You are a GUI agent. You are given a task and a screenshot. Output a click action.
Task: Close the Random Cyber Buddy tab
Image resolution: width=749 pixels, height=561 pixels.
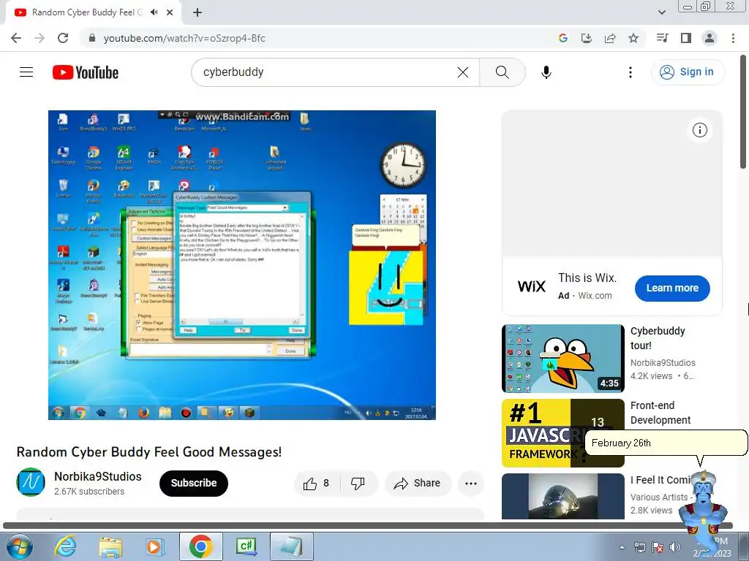coord(170,12)
